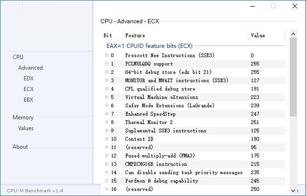The image size is (306, 196).
Task: Select the CPL qualified debug store row
Action: (195, 89)
